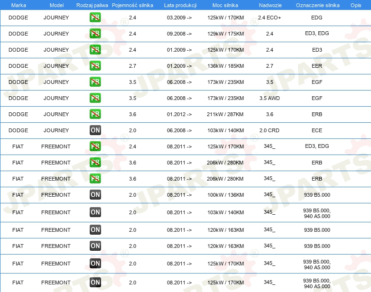Screen dimensions: 371x292
Task: Click ON diesel icon in Freemont 103kW row
Action: [x=95, y=212]
